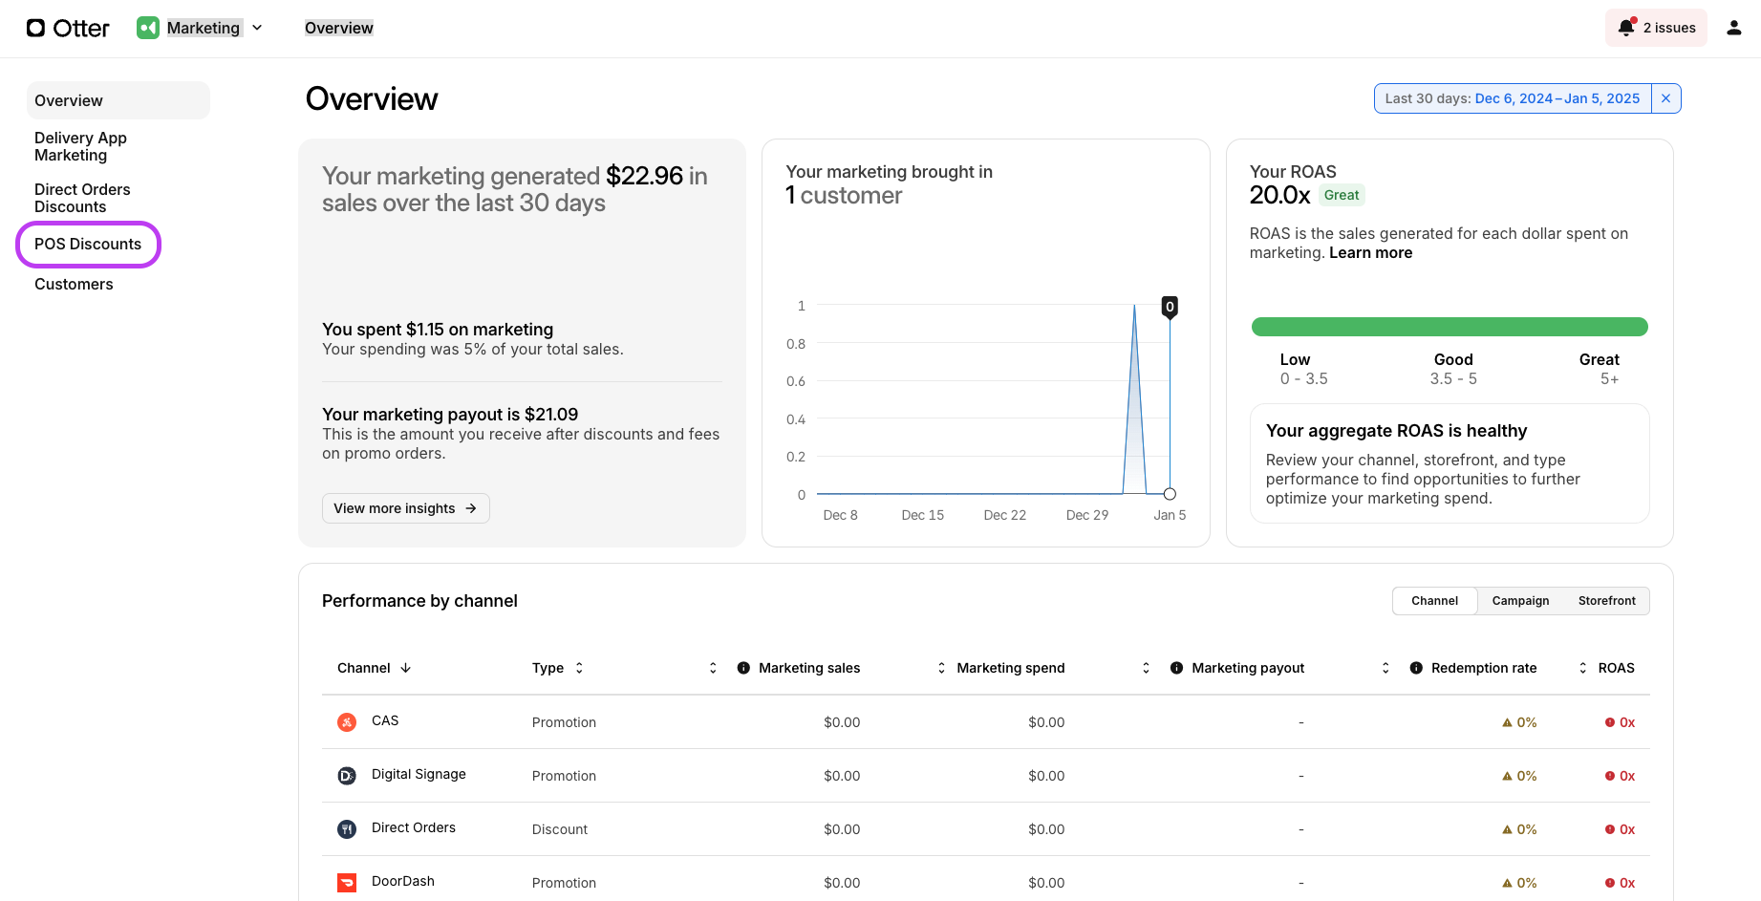Click the Digital Signage channel icon
The height and width of the screenshot is (901, 1761).
click(347, 776)
